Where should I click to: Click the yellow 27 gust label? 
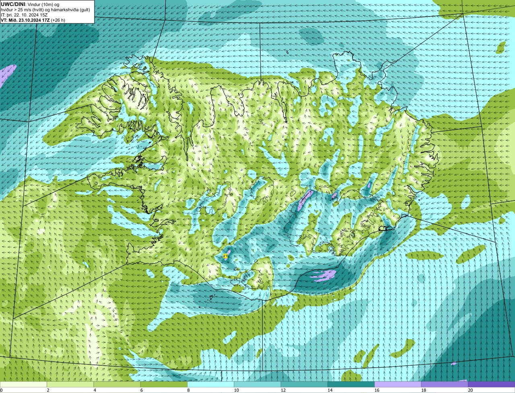tap(225, 256)
